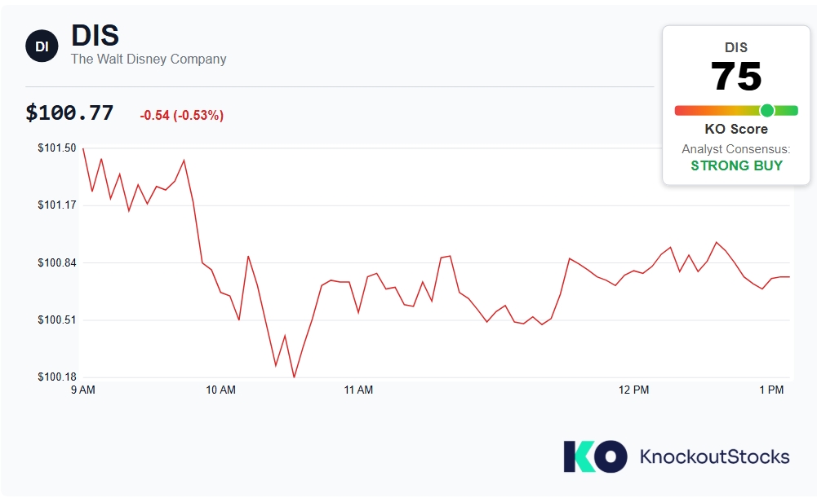Image resolution: width=817 pixels, height=498 pixels.
Task: Click the chart line's lowest point near $100.18
Action: (295, 377)
